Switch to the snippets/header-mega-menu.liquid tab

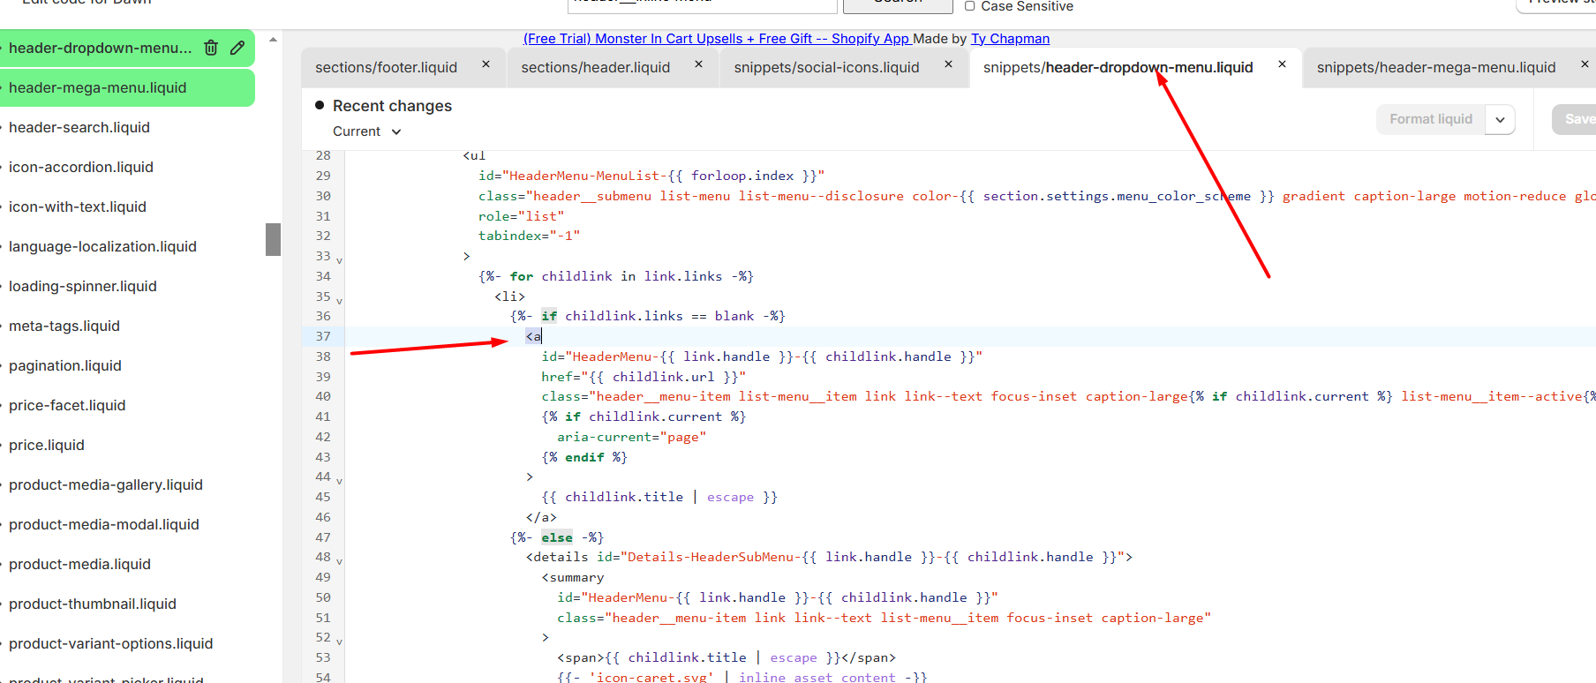pos(1436,68)
